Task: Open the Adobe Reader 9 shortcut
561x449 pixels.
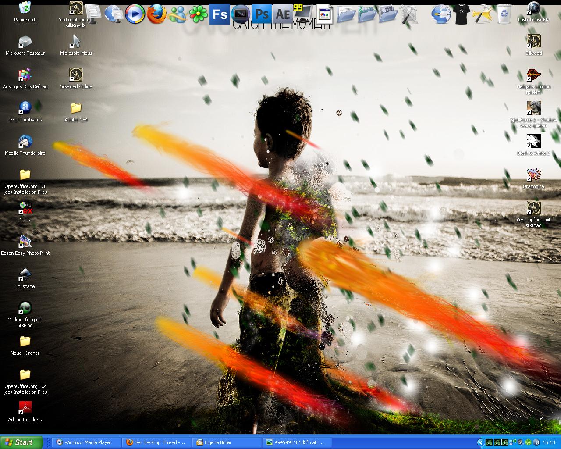Action: tap(25, 409)
